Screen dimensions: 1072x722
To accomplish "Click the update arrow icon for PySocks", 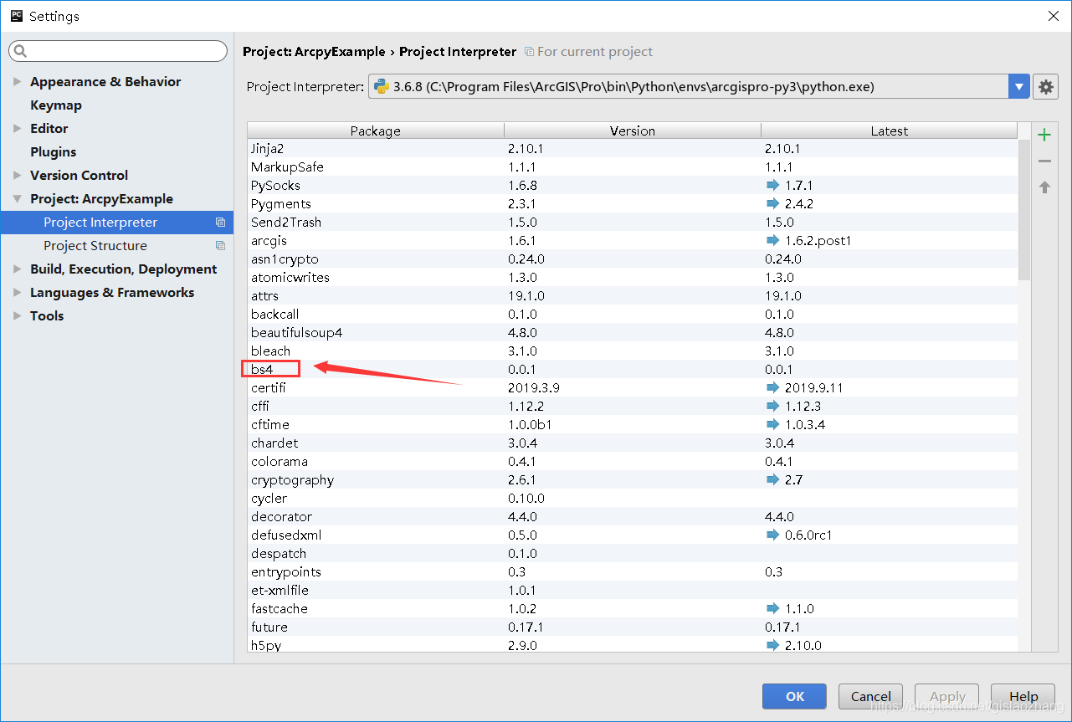I will coord(772,185).
